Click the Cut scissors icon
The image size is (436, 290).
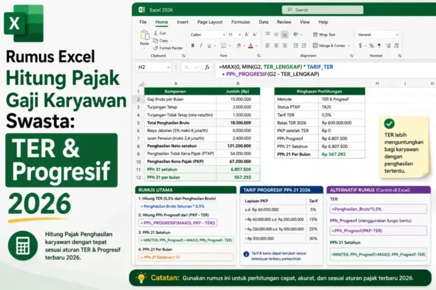[156, 33]
